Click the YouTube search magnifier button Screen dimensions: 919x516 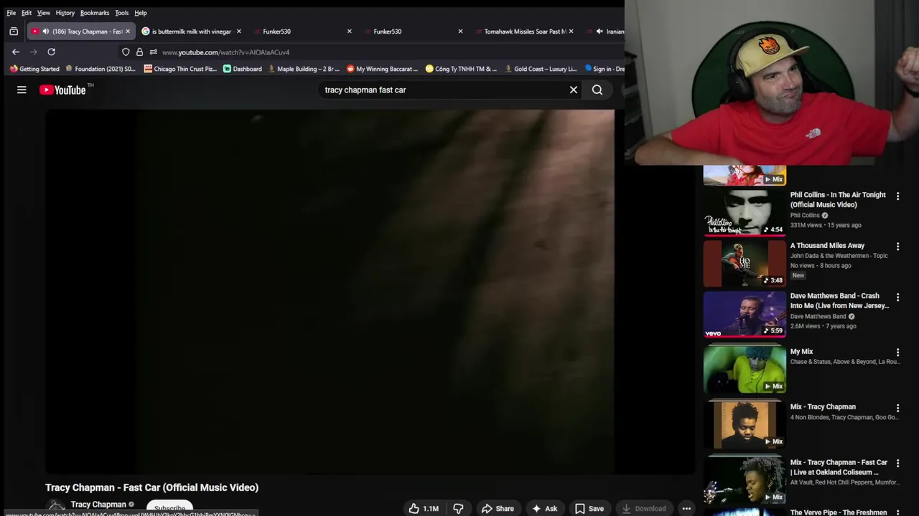[597, 90]
